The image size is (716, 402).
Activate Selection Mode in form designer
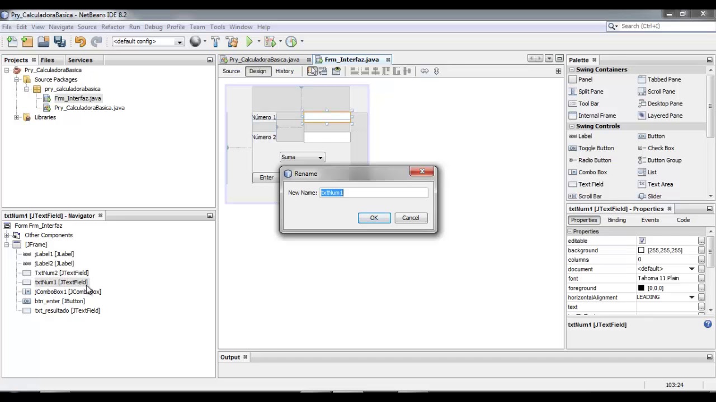pyautogui.click(x=312, y=71)
